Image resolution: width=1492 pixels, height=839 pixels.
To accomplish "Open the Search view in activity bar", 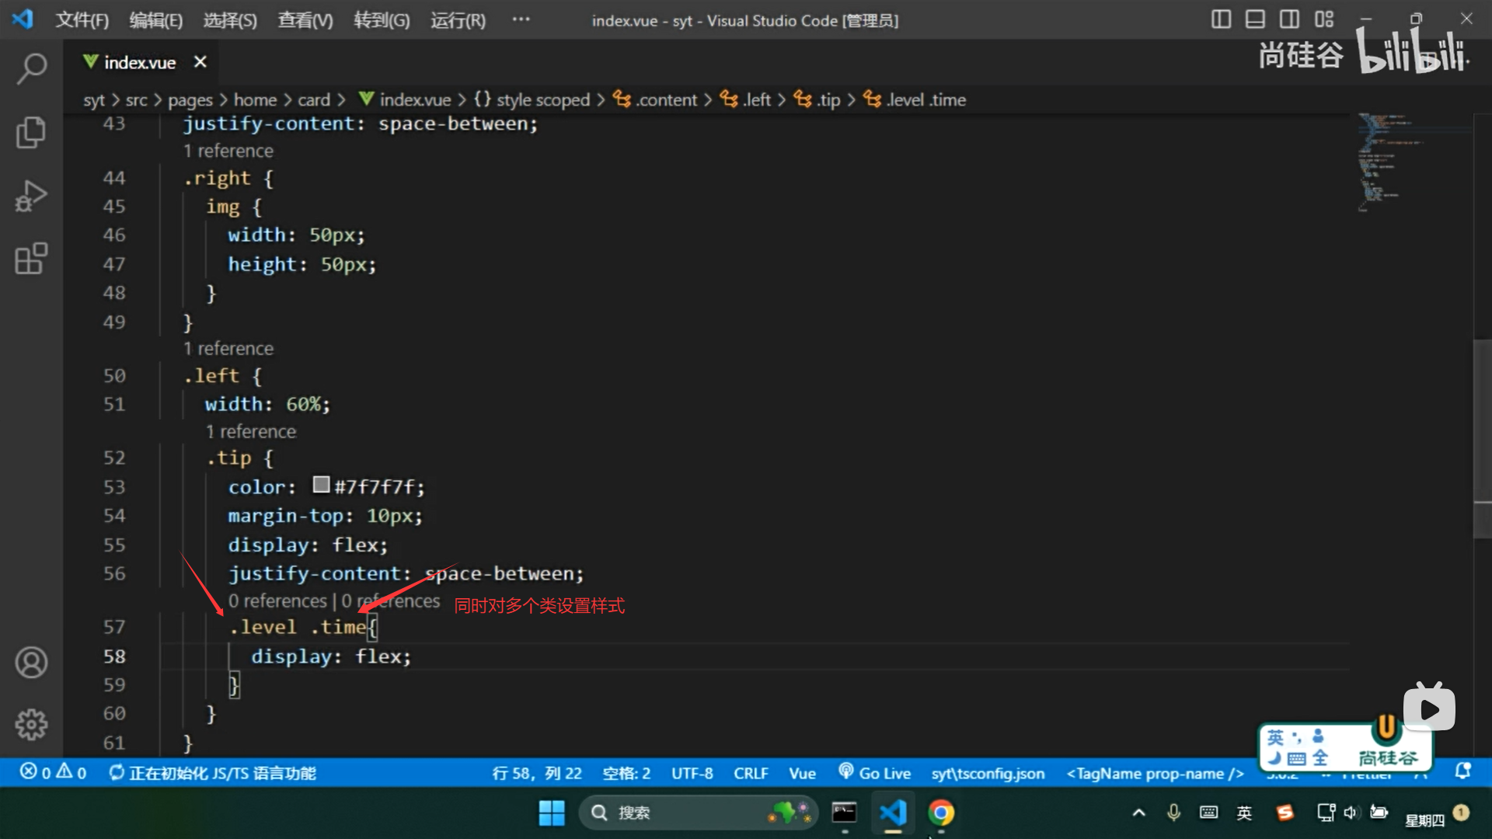I will (x=31, y=68).
